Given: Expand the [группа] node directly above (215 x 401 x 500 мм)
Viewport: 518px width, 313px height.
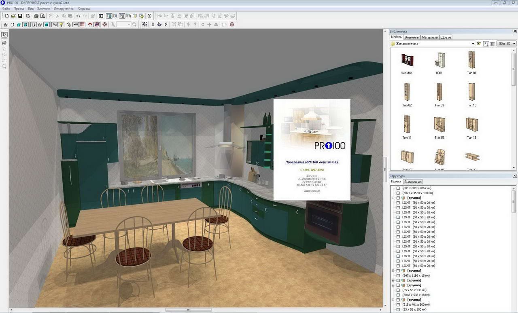Looking at the screenshot, I should point(393,300).
